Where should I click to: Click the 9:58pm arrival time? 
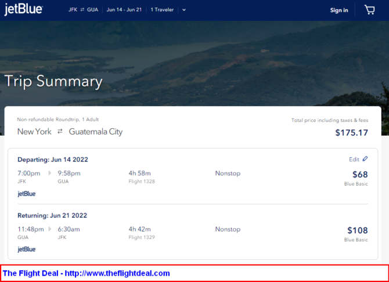[69, 173]
